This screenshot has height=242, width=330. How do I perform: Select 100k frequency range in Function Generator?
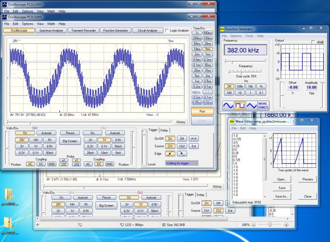tap(240, 86)
